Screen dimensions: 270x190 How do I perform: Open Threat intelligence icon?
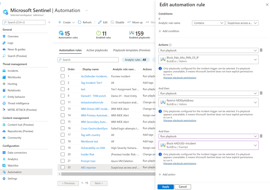tap(4, 103)
